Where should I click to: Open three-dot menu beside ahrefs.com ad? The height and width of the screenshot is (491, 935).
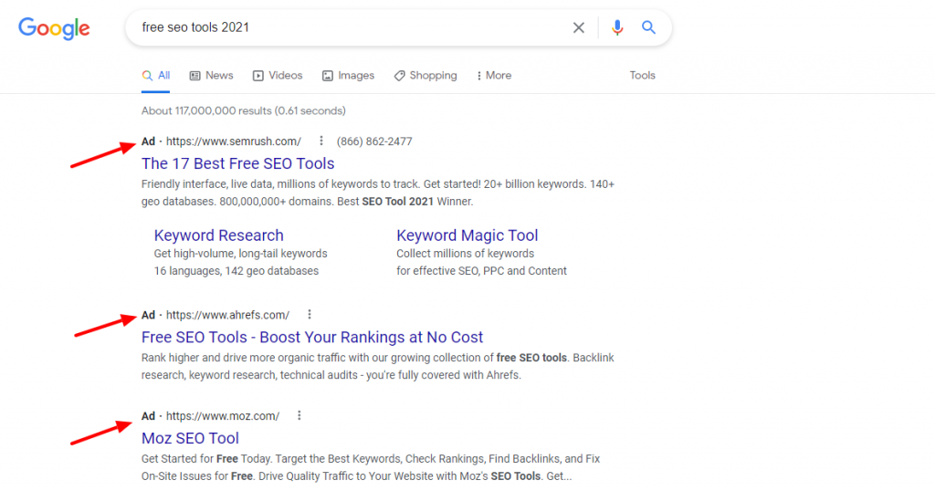[310, 314]
